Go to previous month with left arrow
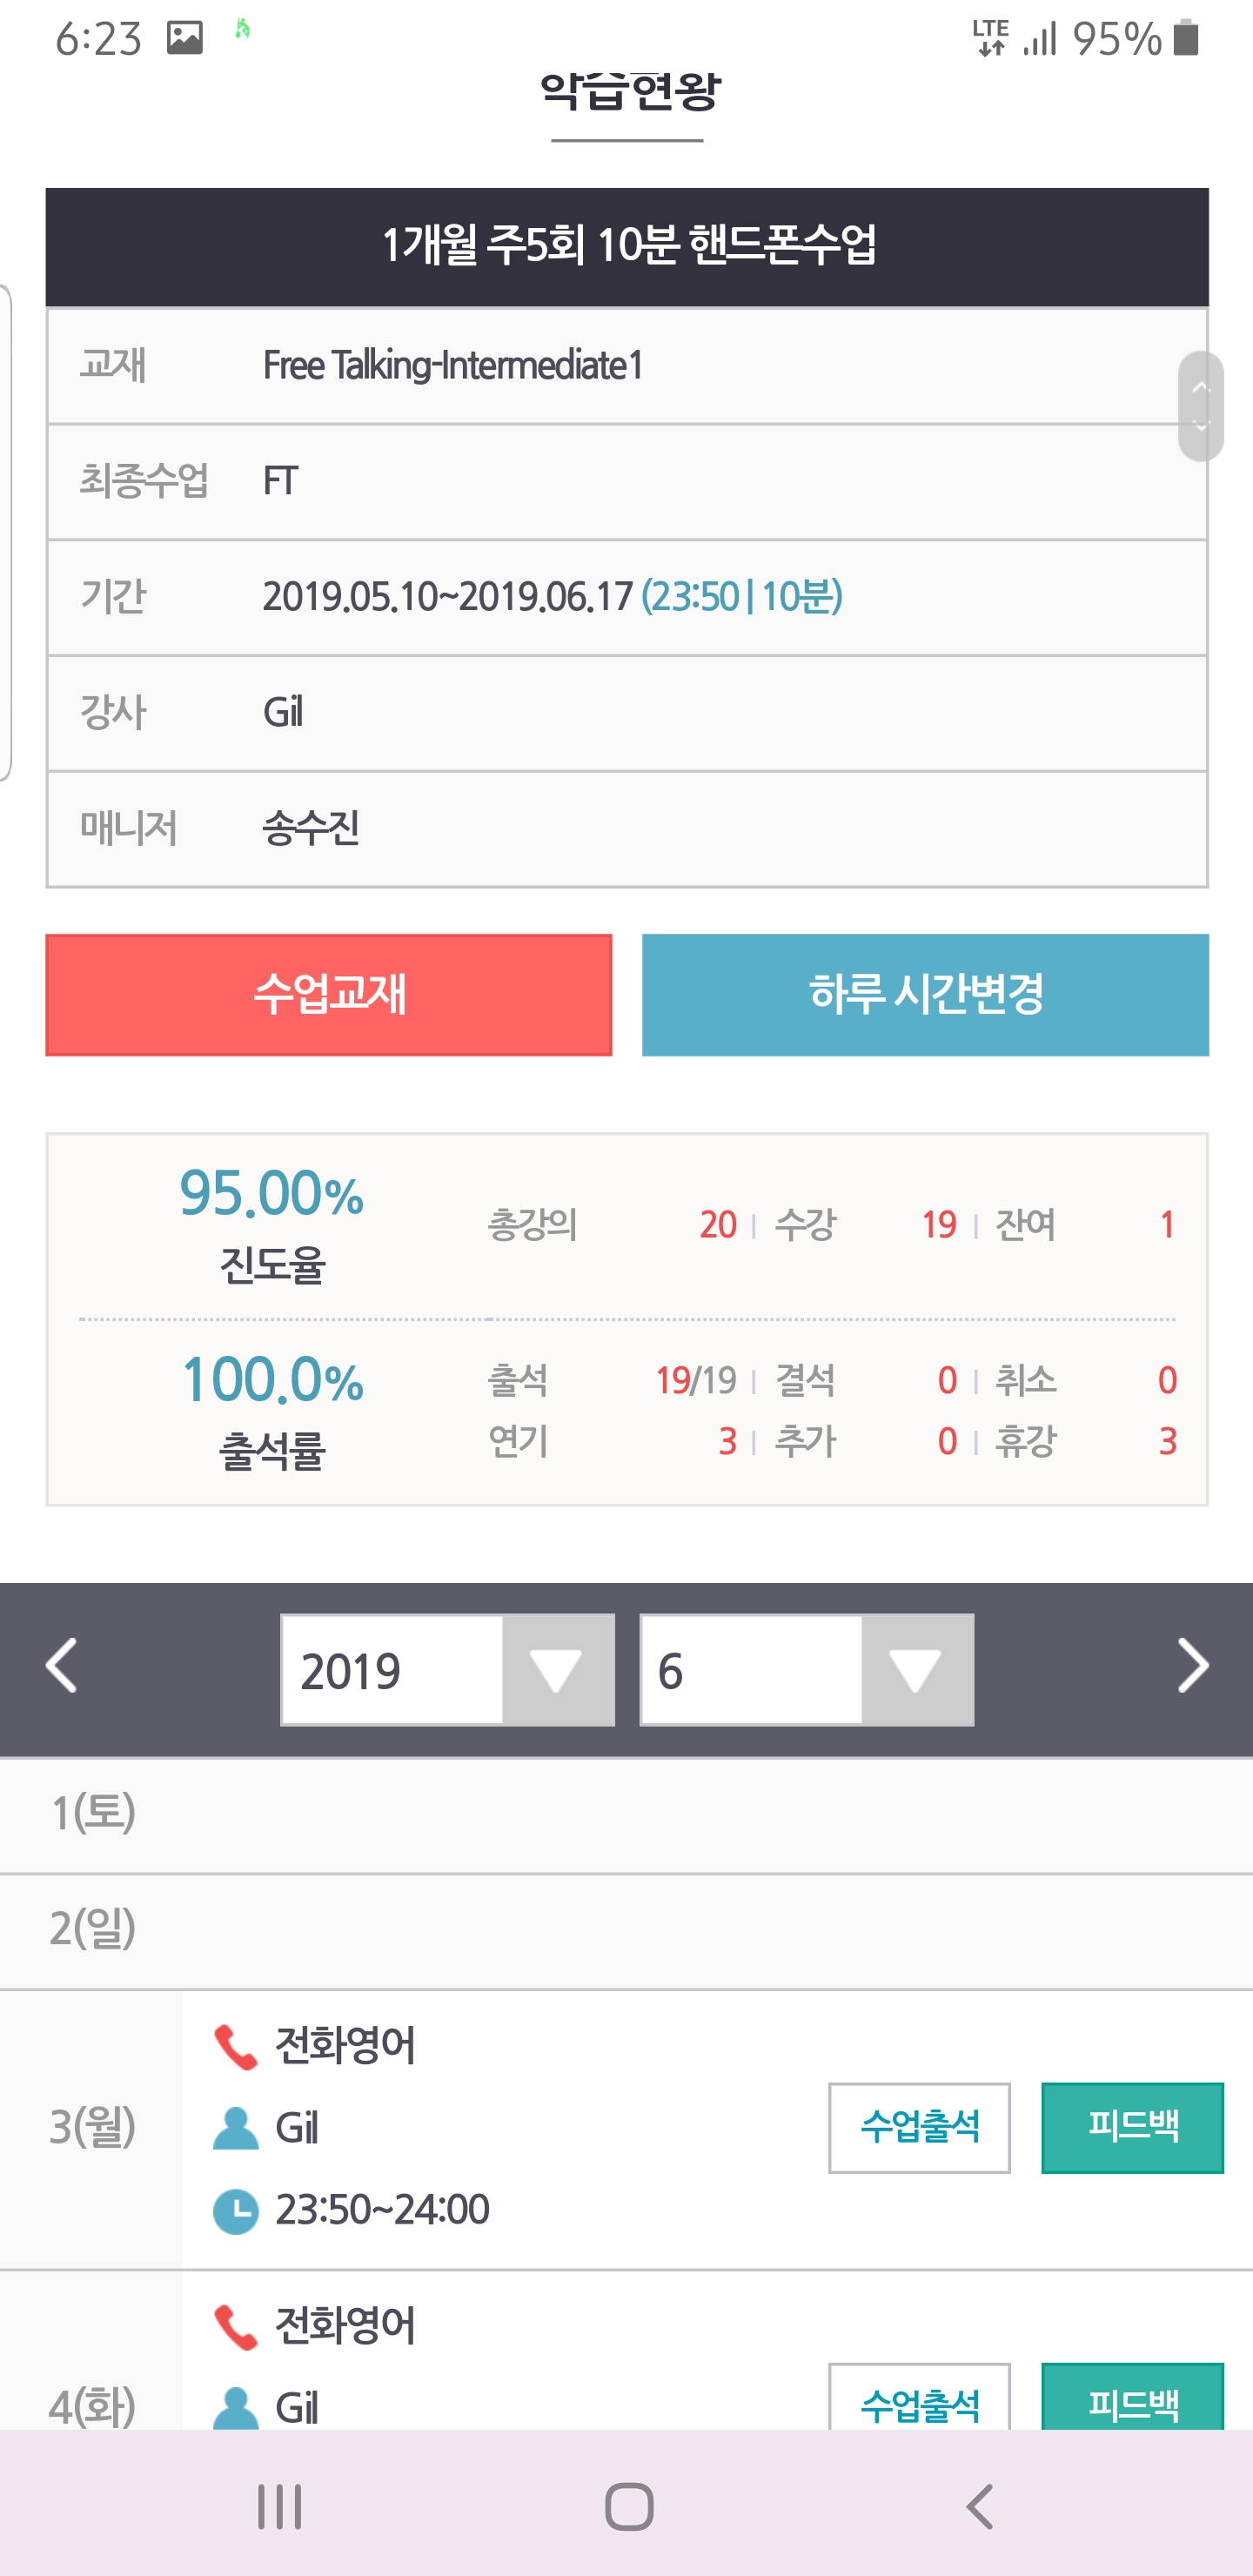 62,1666
